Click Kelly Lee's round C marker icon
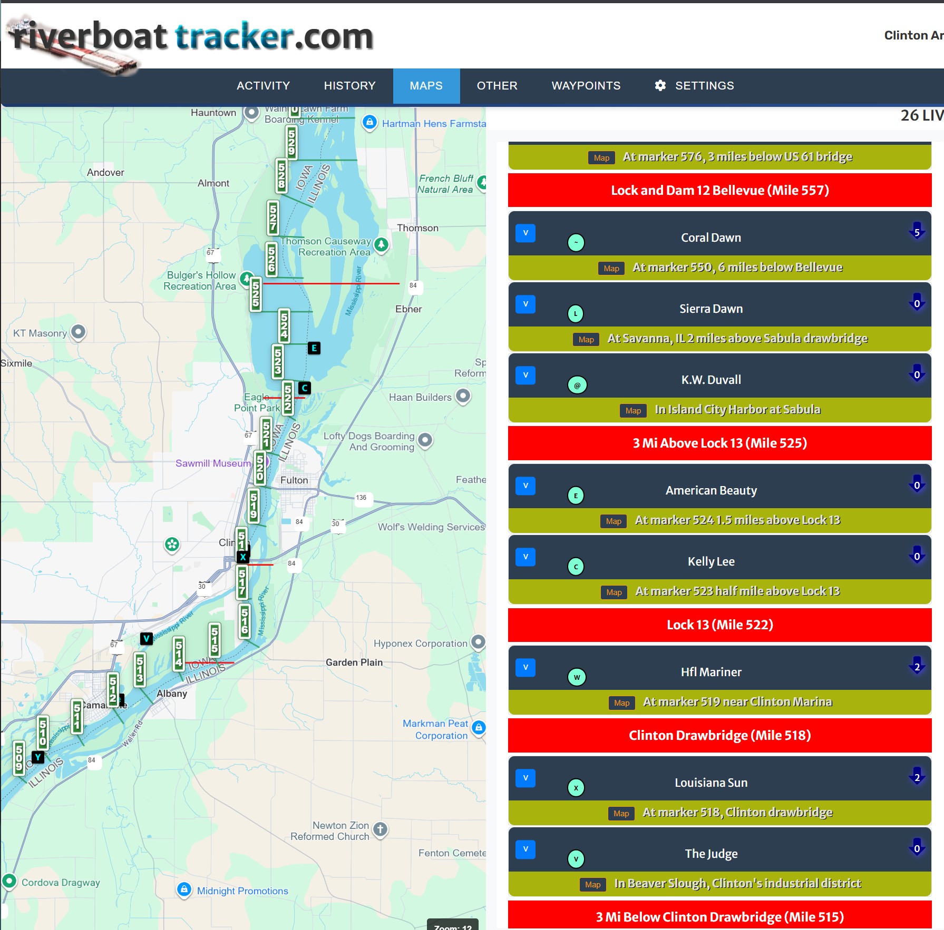Viewport: 944px width, 930px height. pyautogui.click(x=576, y=567)
